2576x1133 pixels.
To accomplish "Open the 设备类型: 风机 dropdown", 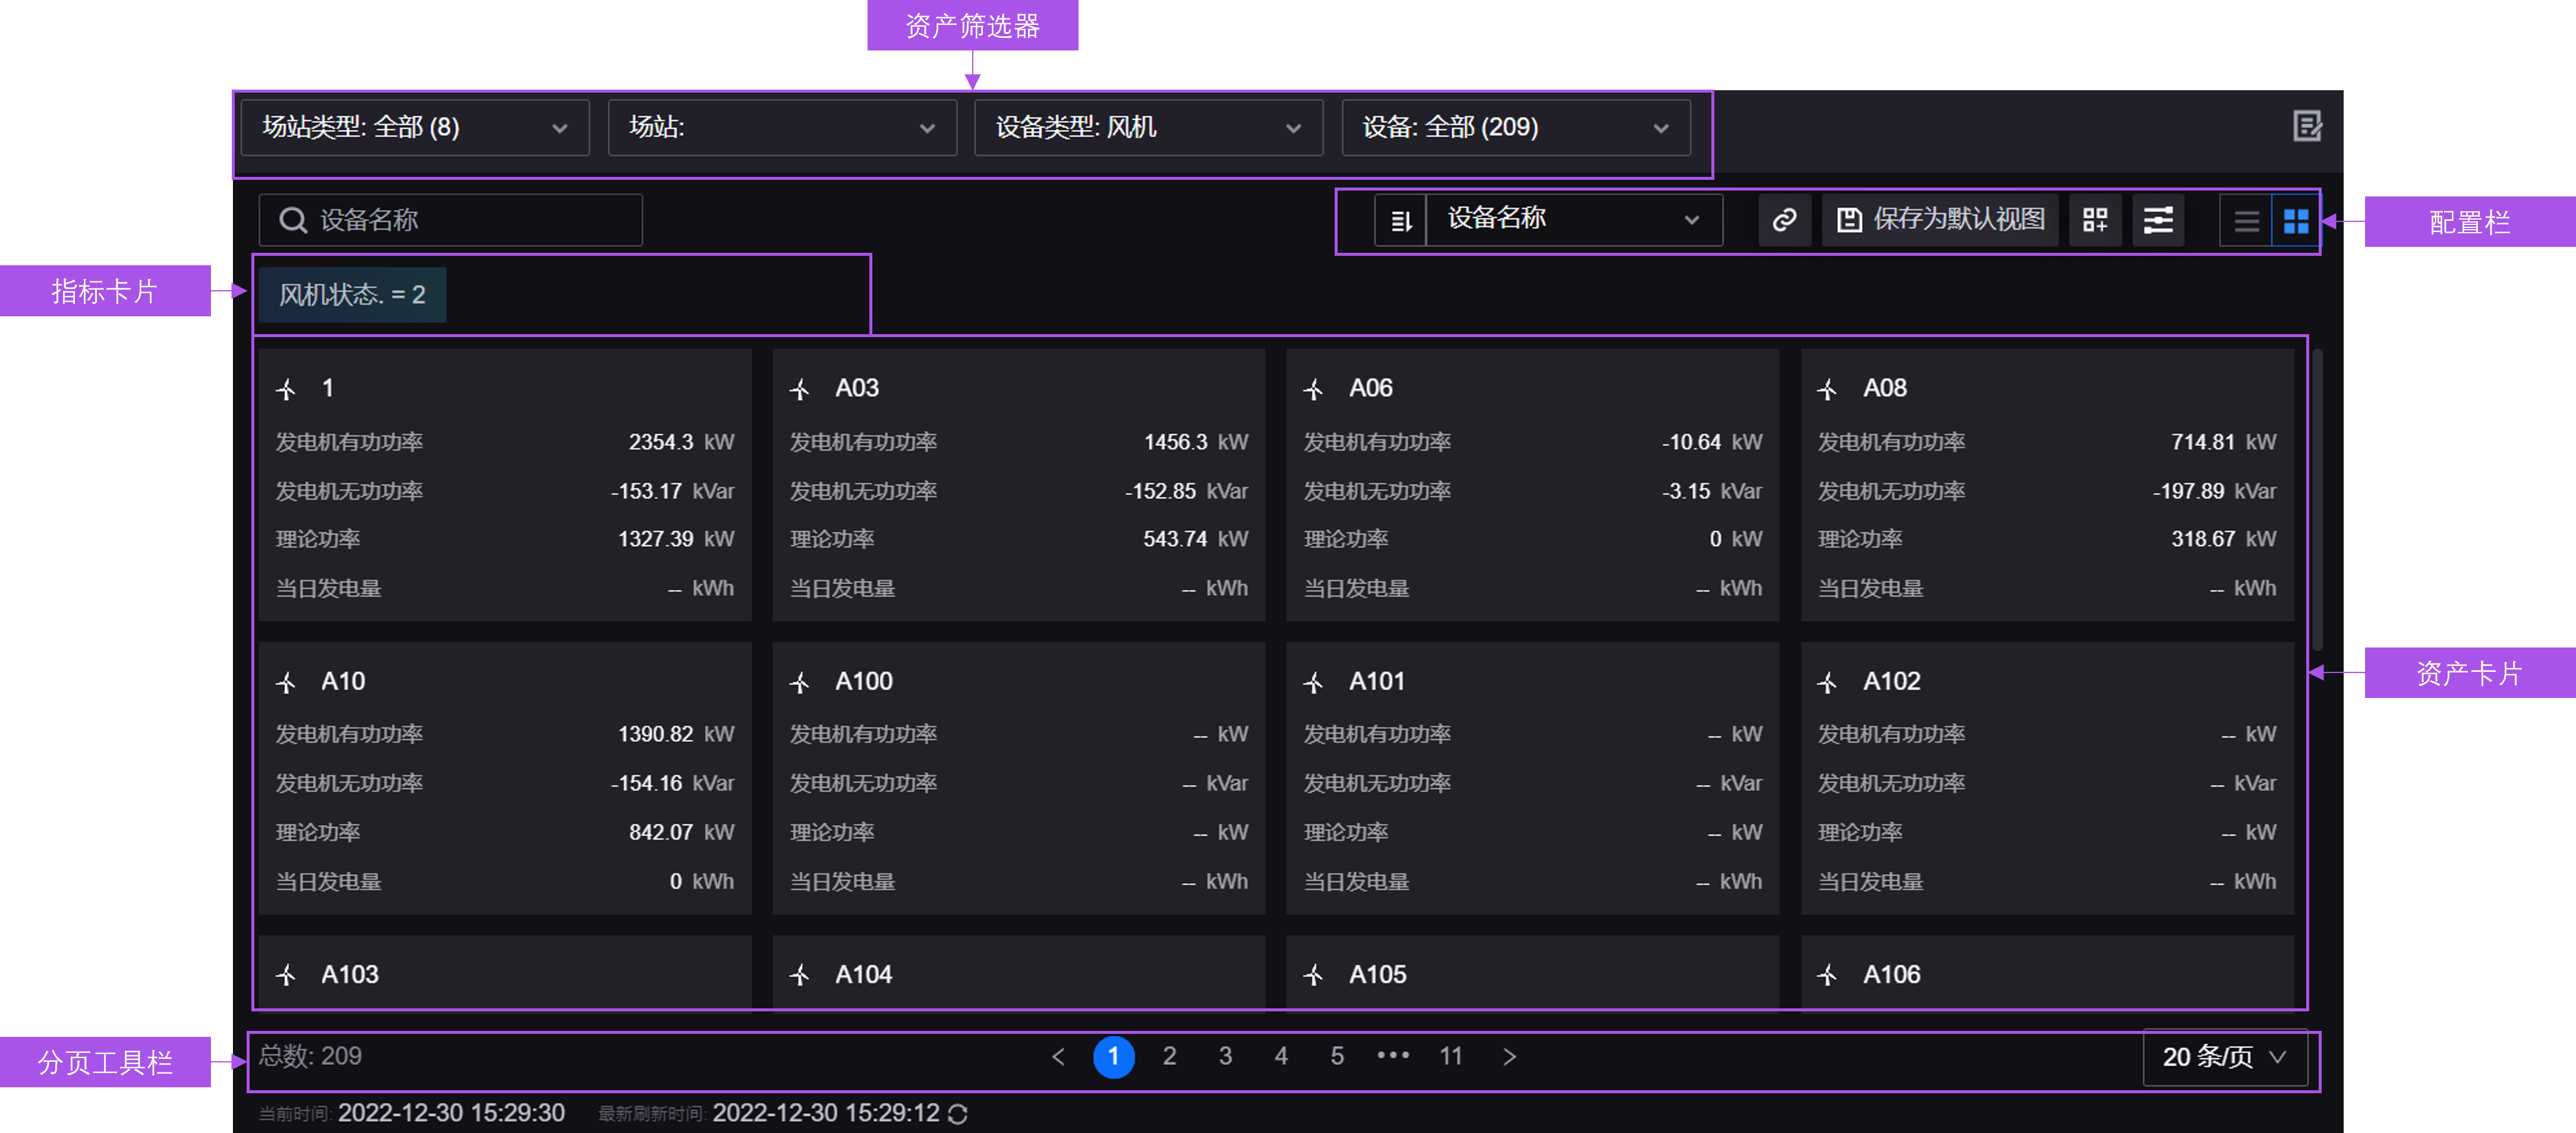I will [x=1148, y=128].
